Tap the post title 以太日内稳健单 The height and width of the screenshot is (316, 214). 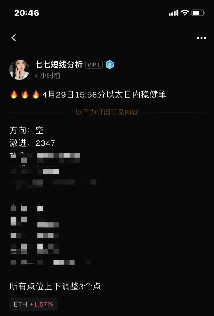click(136, 94)
